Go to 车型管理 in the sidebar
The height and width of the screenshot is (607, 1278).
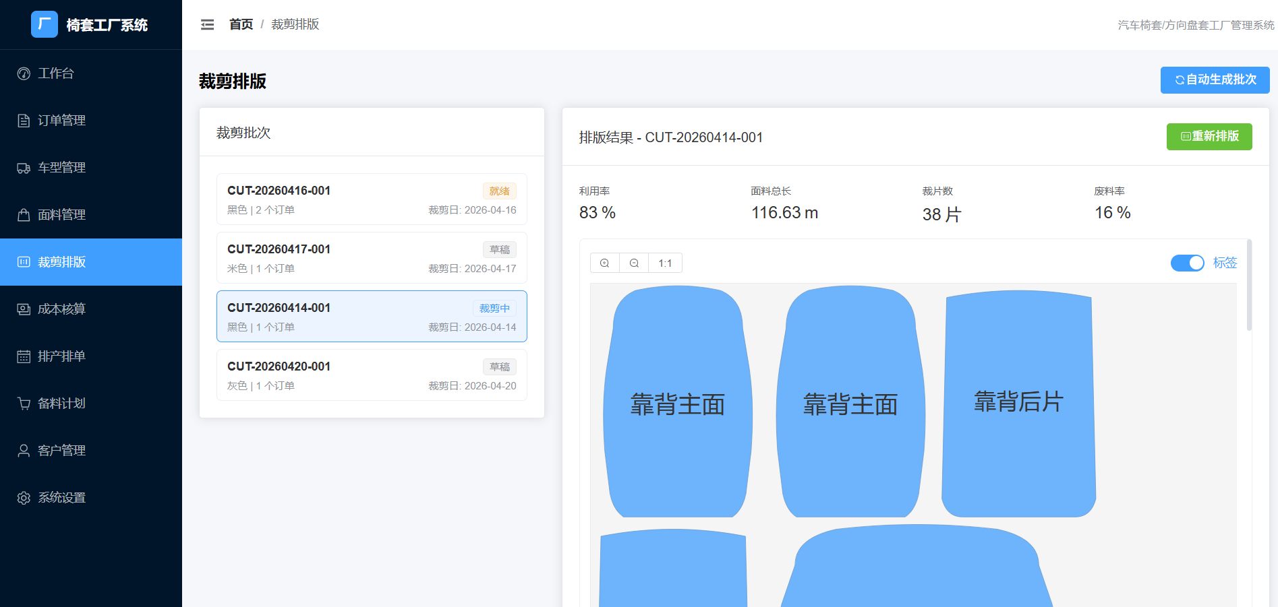[91, 168]
